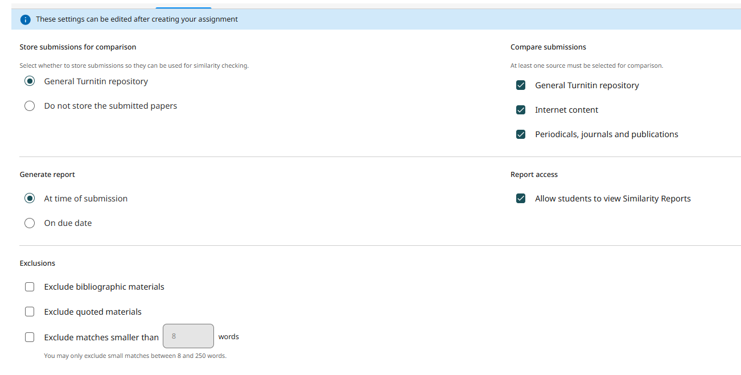
Task: Click the words count input field
Action: [x=188, y=336]
